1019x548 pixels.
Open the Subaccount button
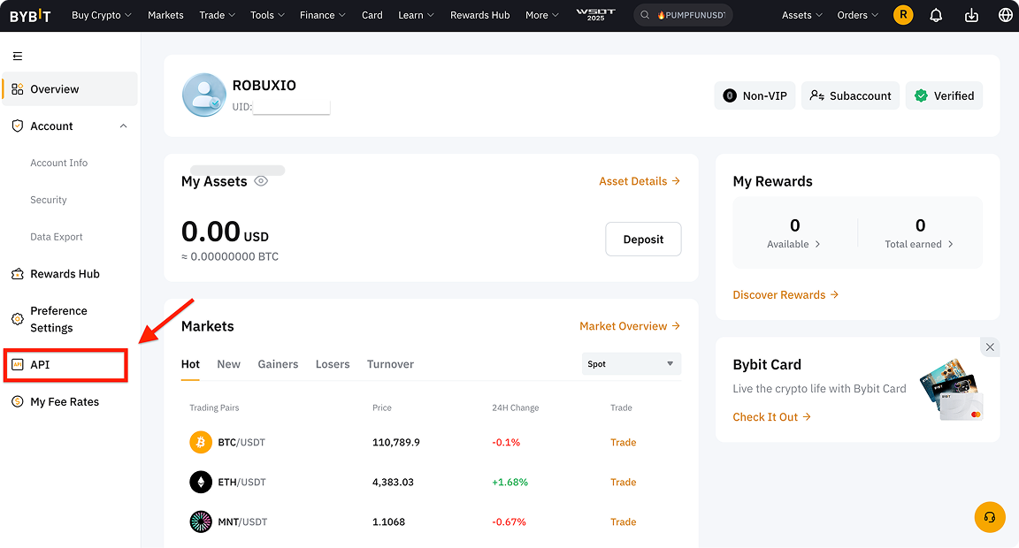point(850,95)
